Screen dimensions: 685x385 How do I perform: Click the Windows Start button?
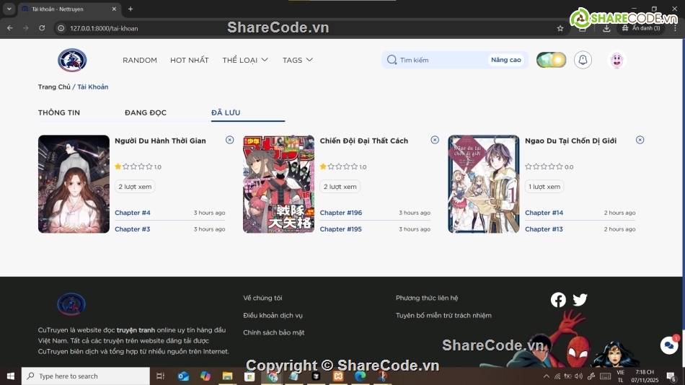click(x=10, y=376)
